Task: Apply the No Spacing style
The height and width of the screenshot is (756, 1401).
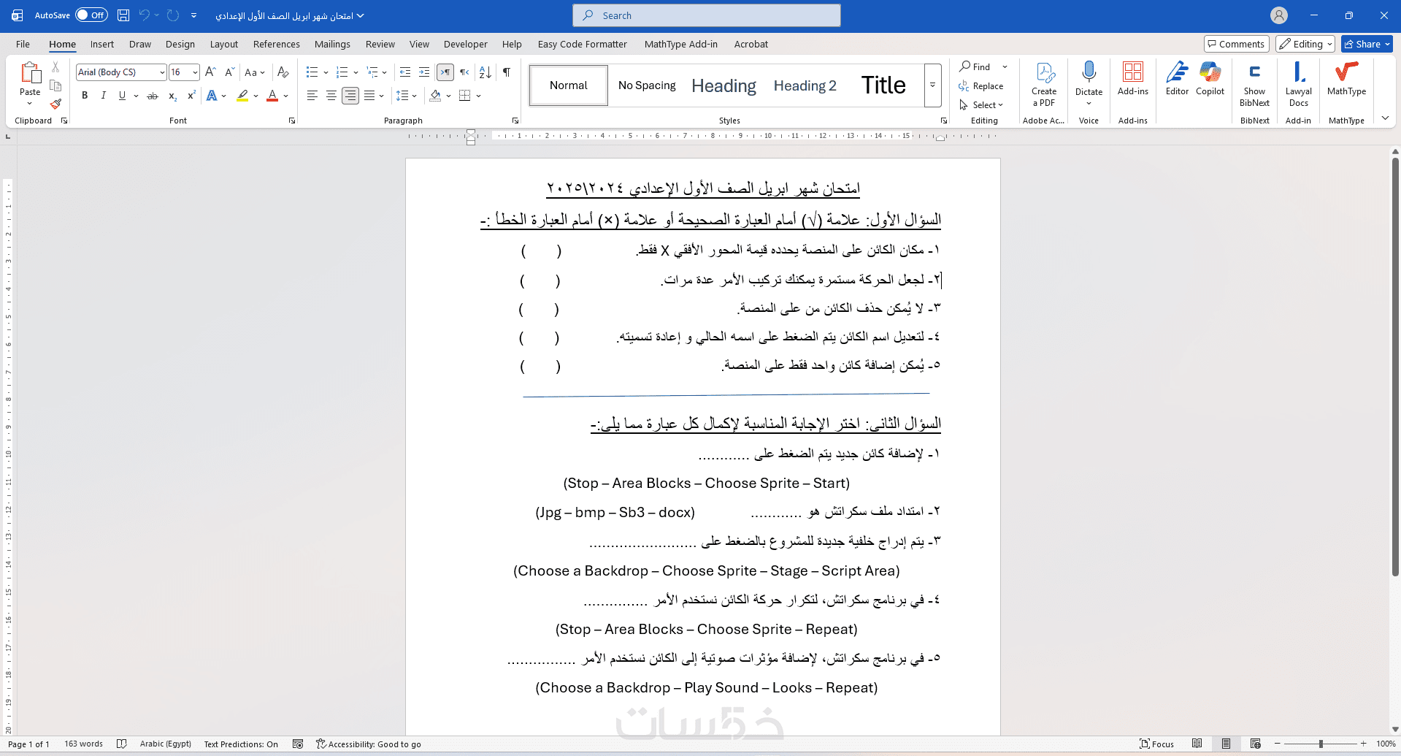Action: [647, 85]
